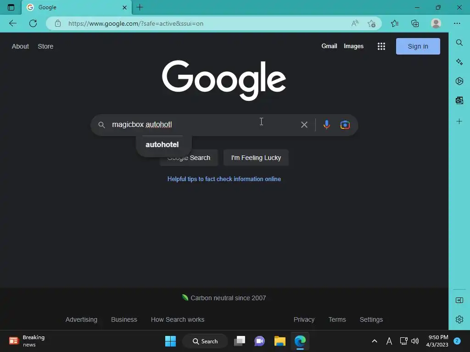The height and width of the screenshot is (352, 470).
Task: Open Task View on the taskbar
Action: tap(240, 341)
